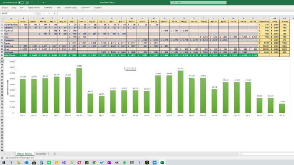The width and height of the screenshot is (294, 165).
Task: Open the Name Box dropdown arrow
Action: pyautogui.click(x=34, y=13)
